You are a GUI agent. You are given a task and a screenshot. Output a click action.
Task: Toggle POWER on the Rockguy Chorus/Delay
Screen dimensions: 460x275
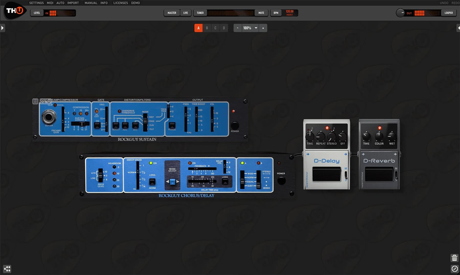[x=281, y=181]
